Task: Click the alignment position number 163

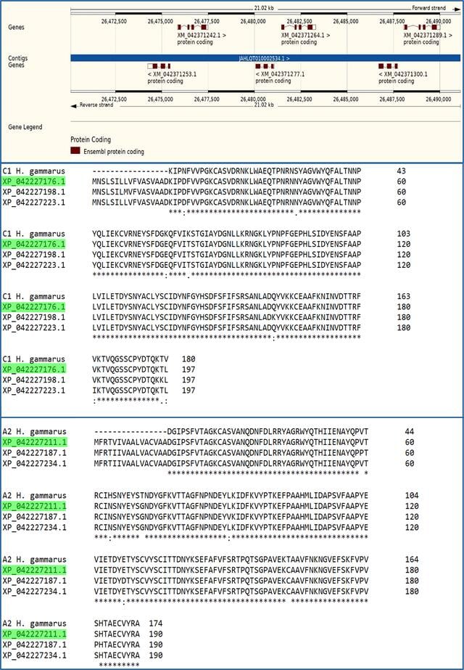Action: (x=403, y=297)
